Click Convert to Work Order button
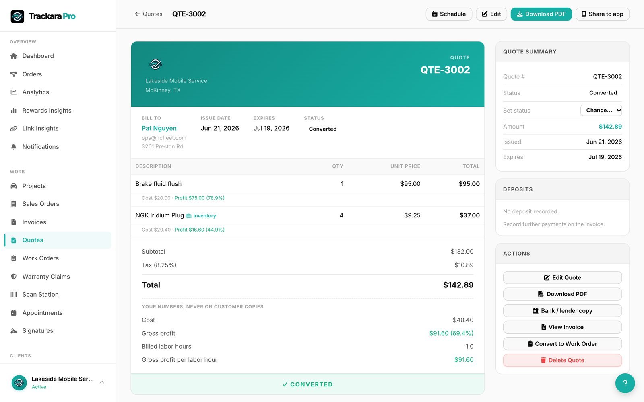The height and width of the screenshot is (402, 644). [562, 343]
